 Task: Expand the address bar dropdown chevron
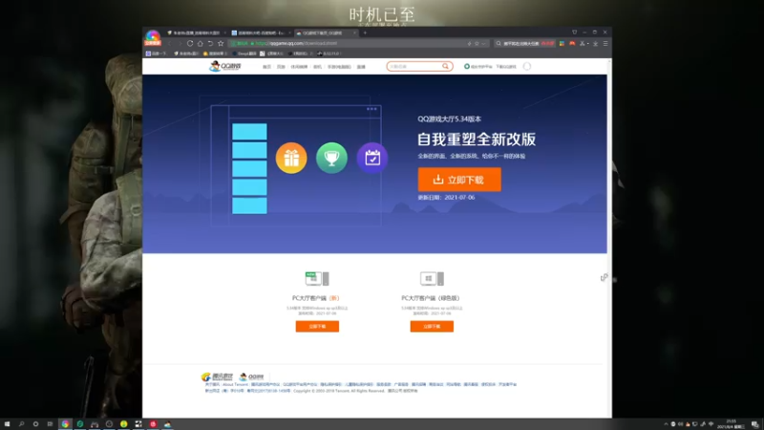click(x=483, y=43)
